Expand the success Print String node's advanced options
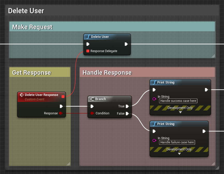 180,112
